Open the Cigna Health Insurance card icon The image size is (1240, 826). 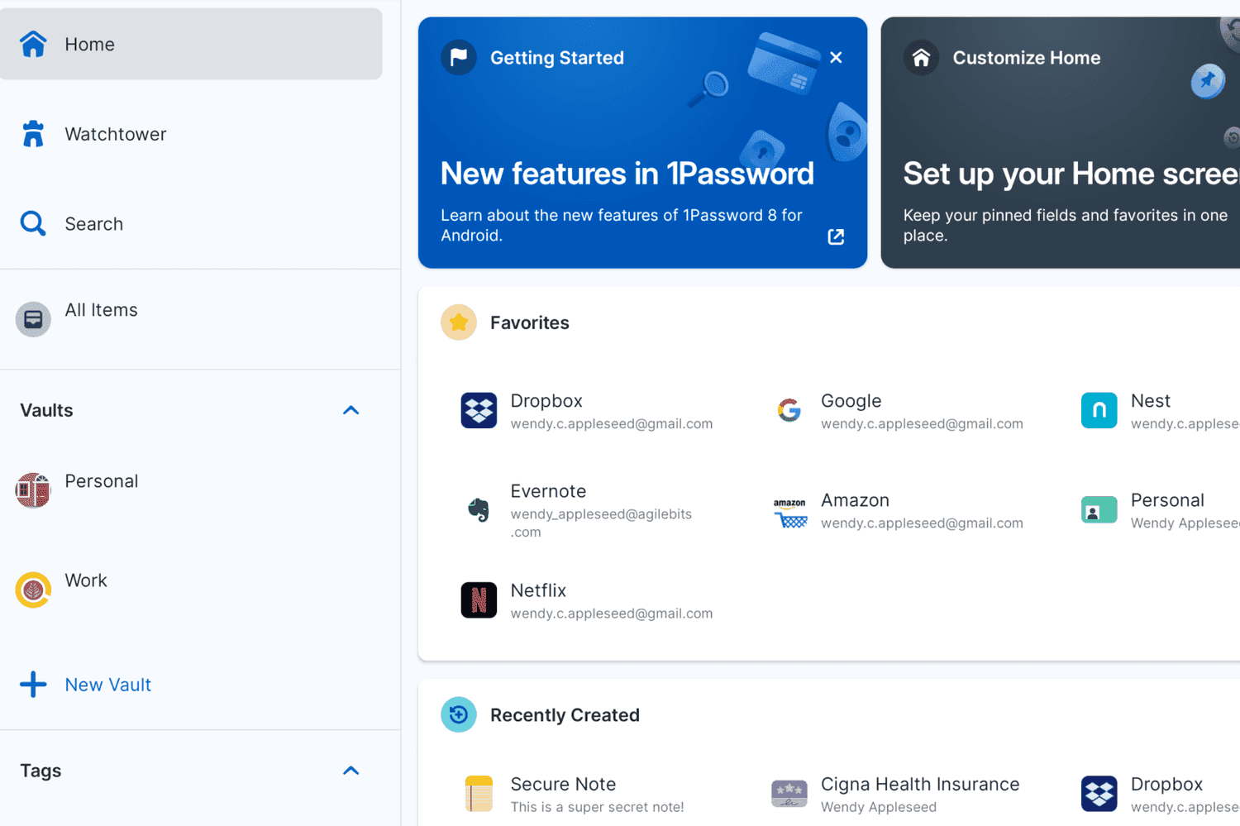click(789, 794)
